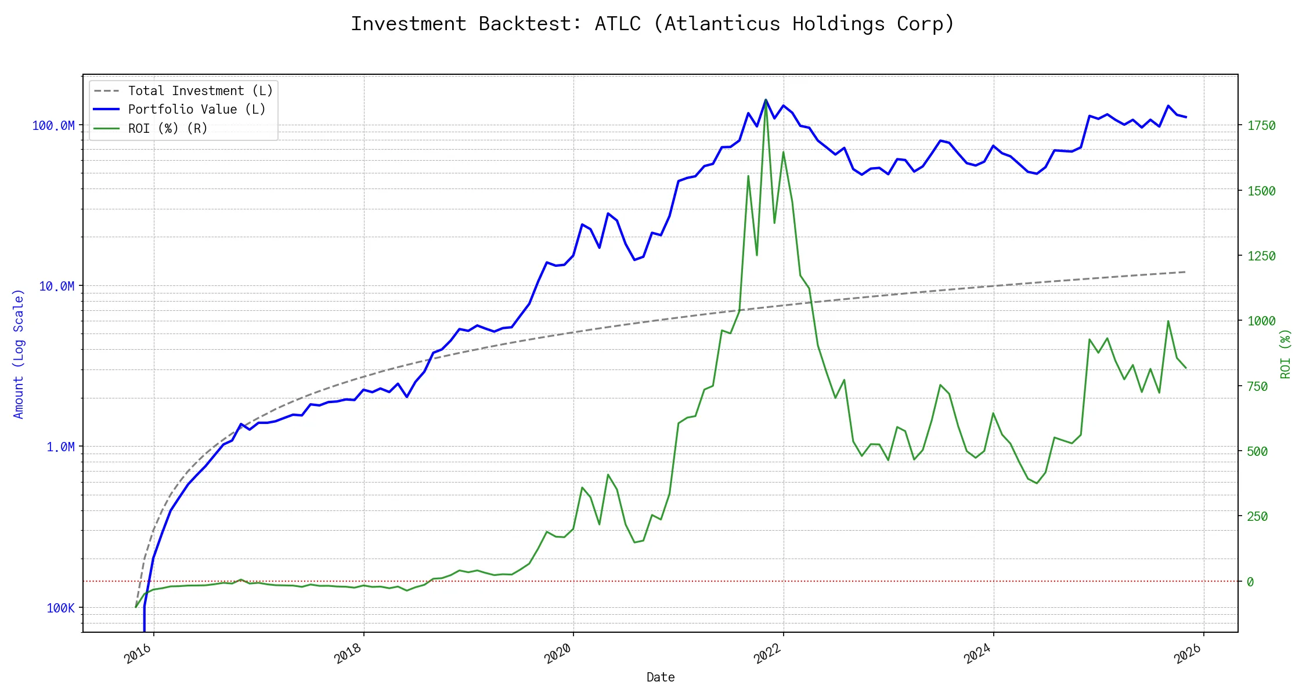The width and height of the screenshot is (1306, 696).
Task: Click the 2024 x-axis tick label
Action: click(x=978, y=654)
